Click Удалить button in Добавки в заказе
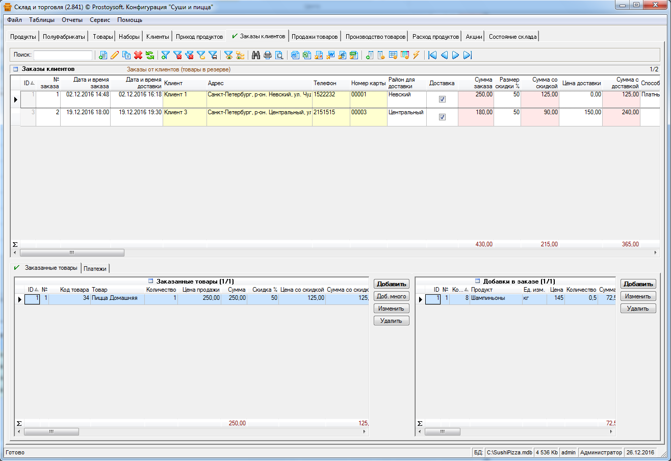 (638, 309)
